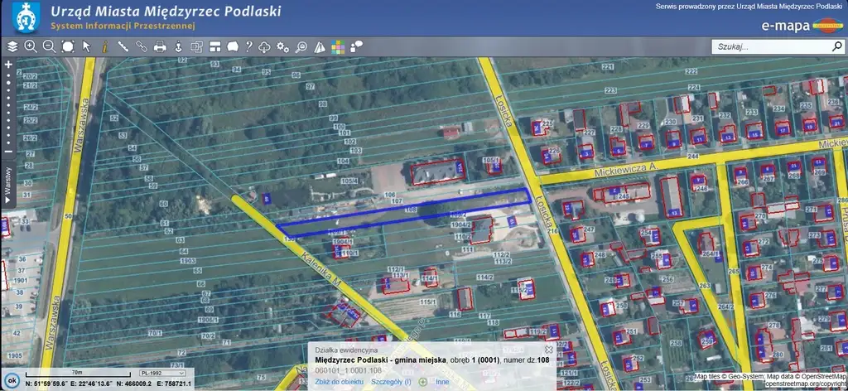Open the layers stack icon in toolbar
Image resolution: width=848 pixels, height=391 pixels.
pos(12,46)
